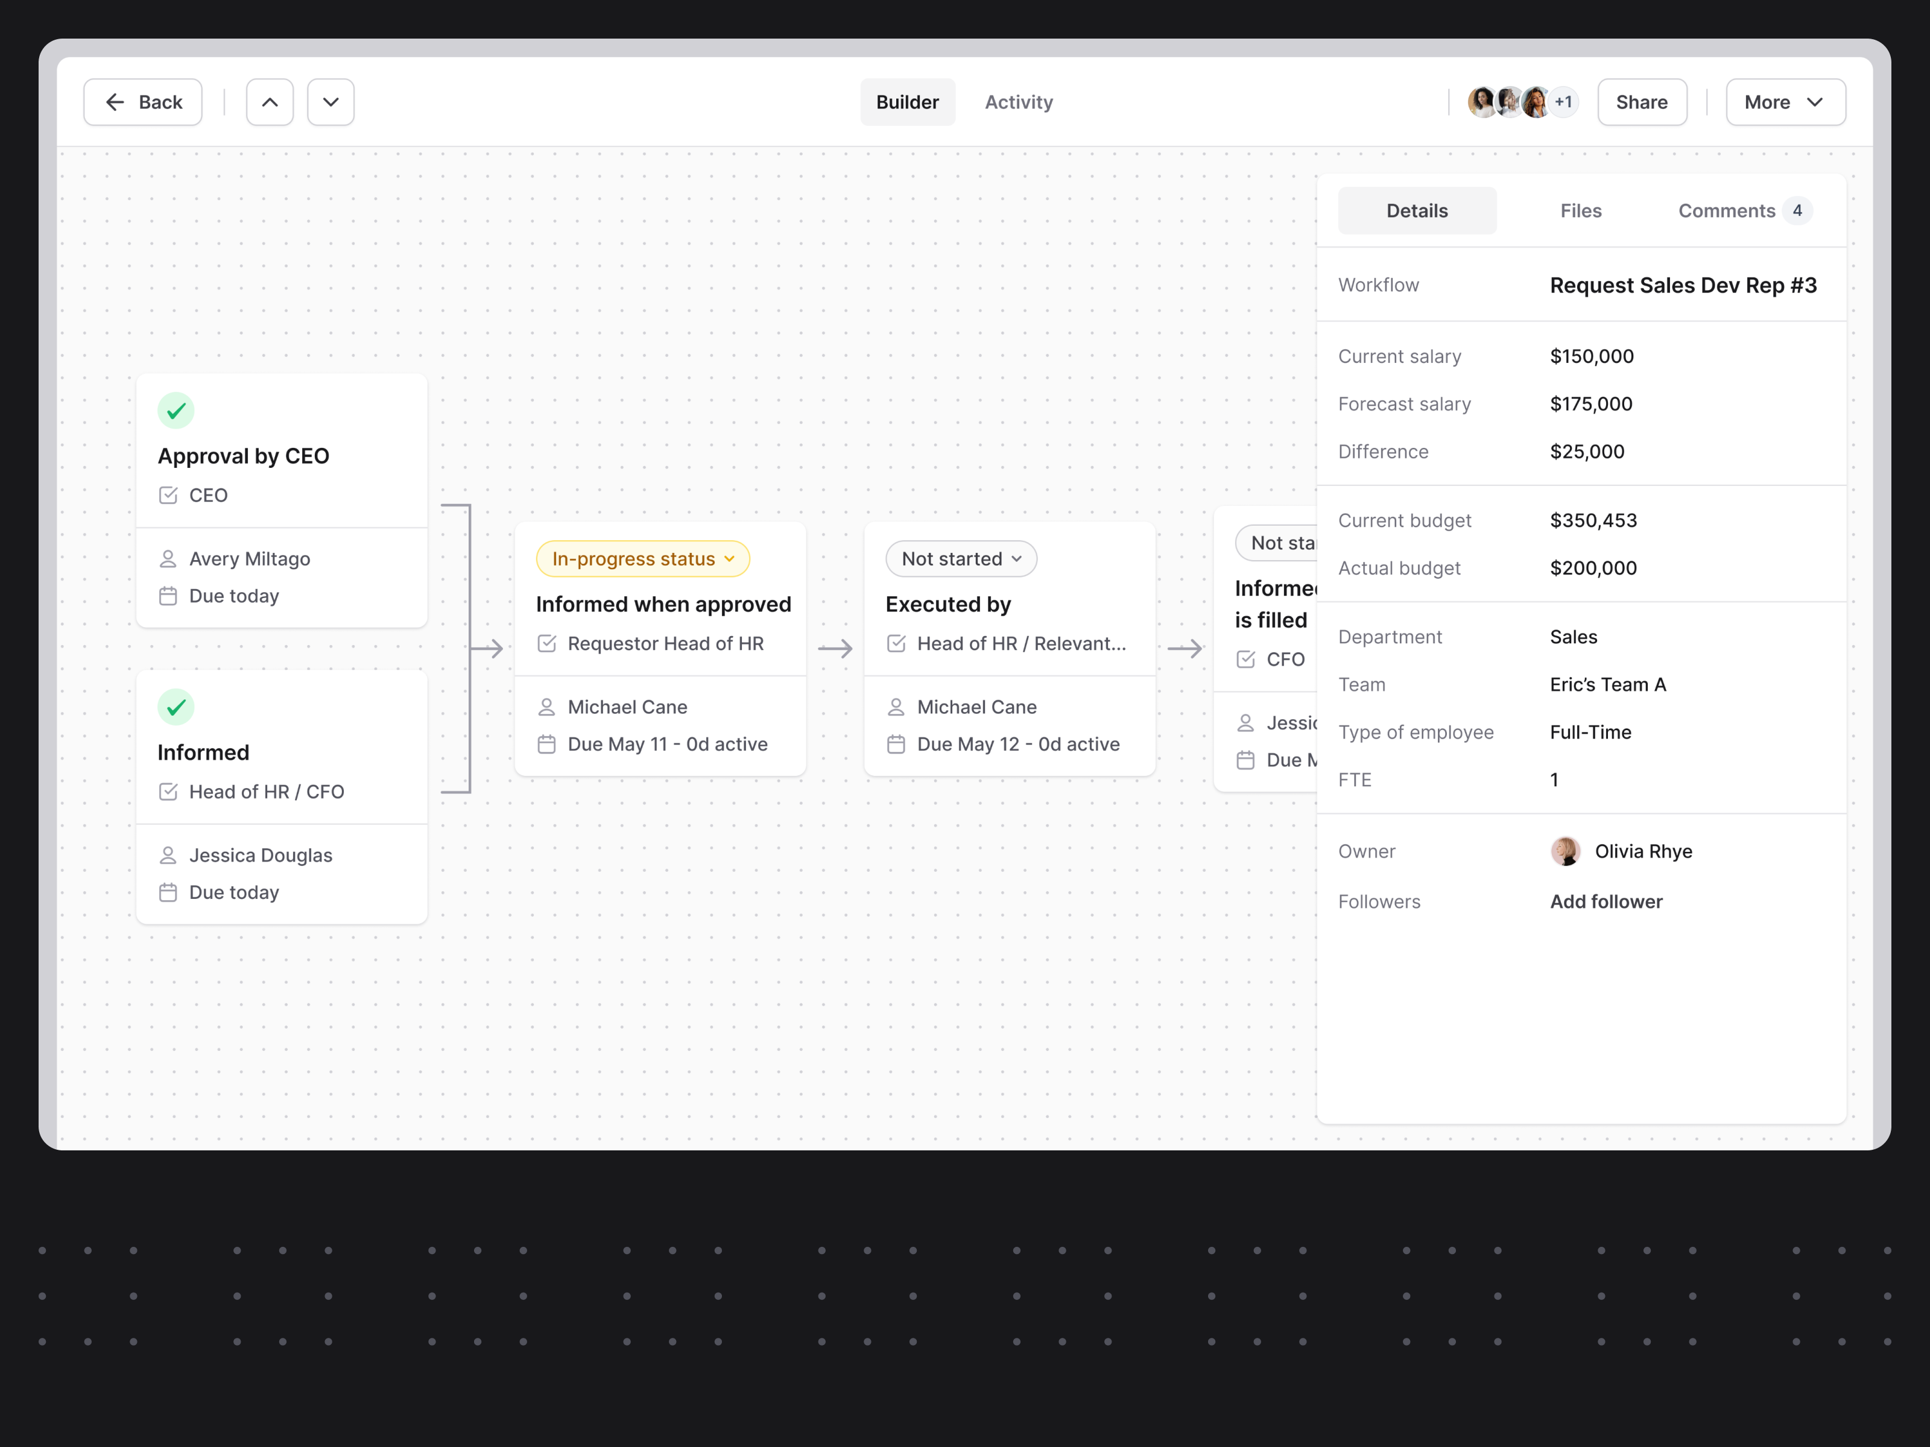Click the Current salary value $150,000
This screenshot has width=1930, height=1447.
point(1592,356)
